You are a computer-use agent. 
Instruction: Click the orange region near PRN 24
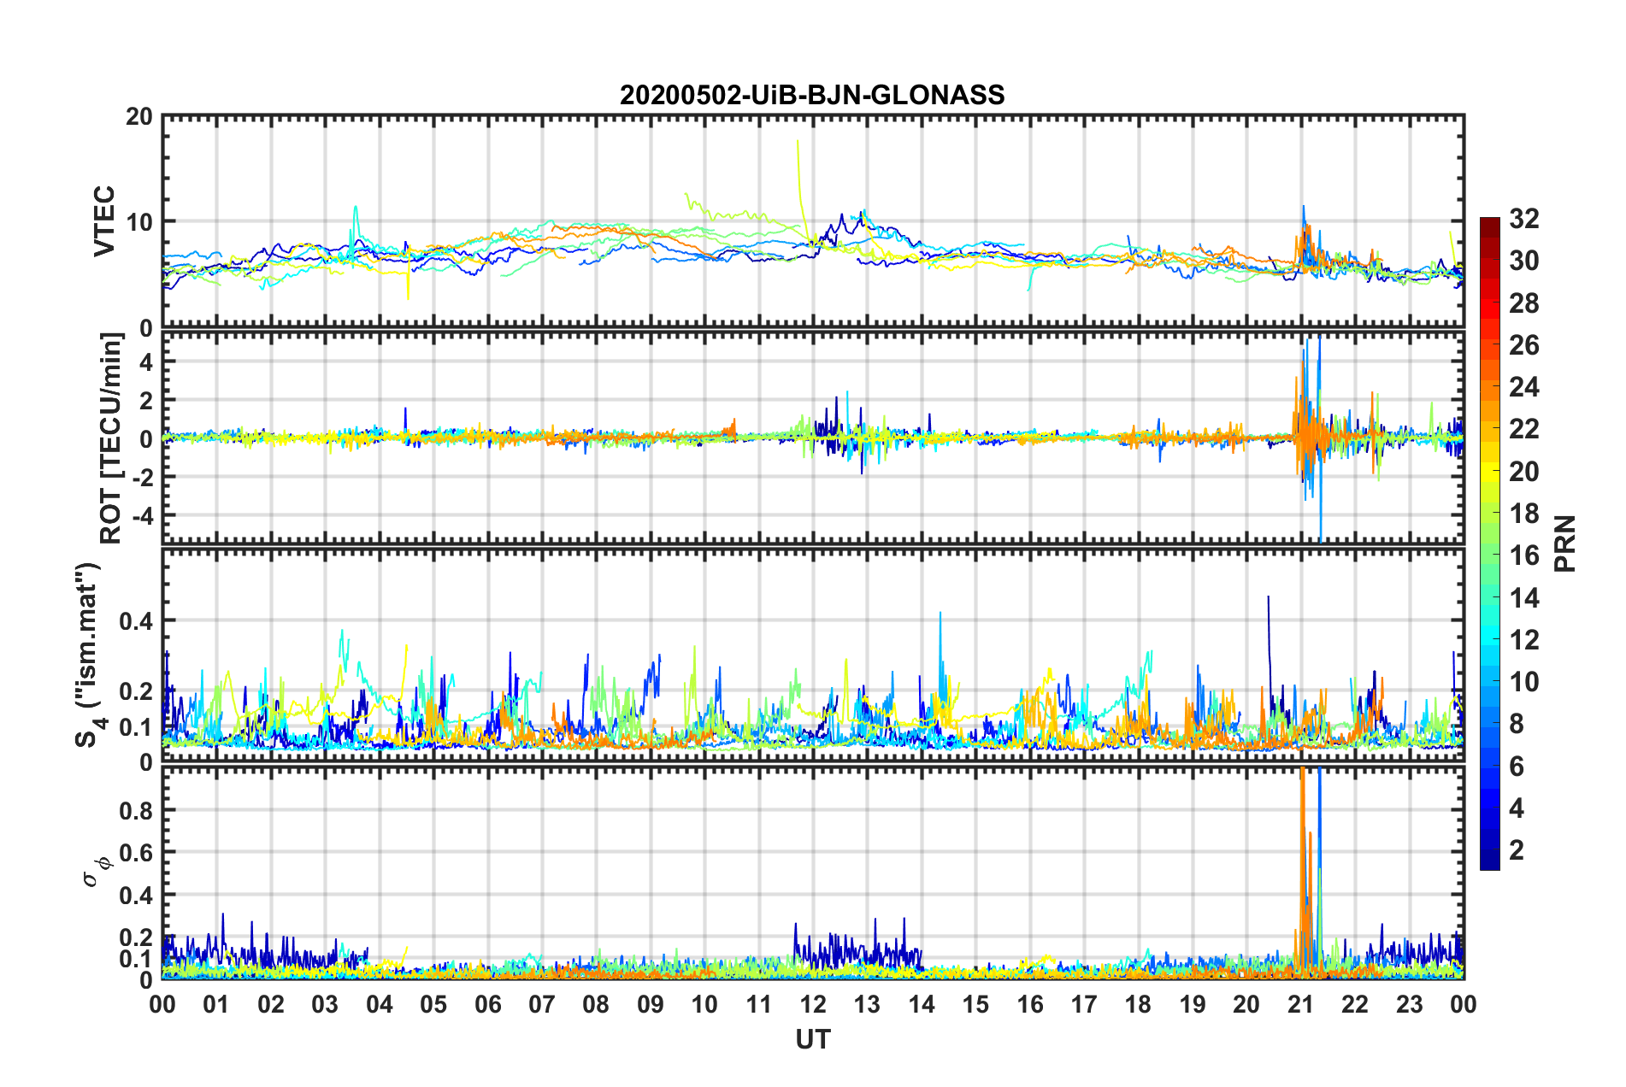click(1490, 387)
